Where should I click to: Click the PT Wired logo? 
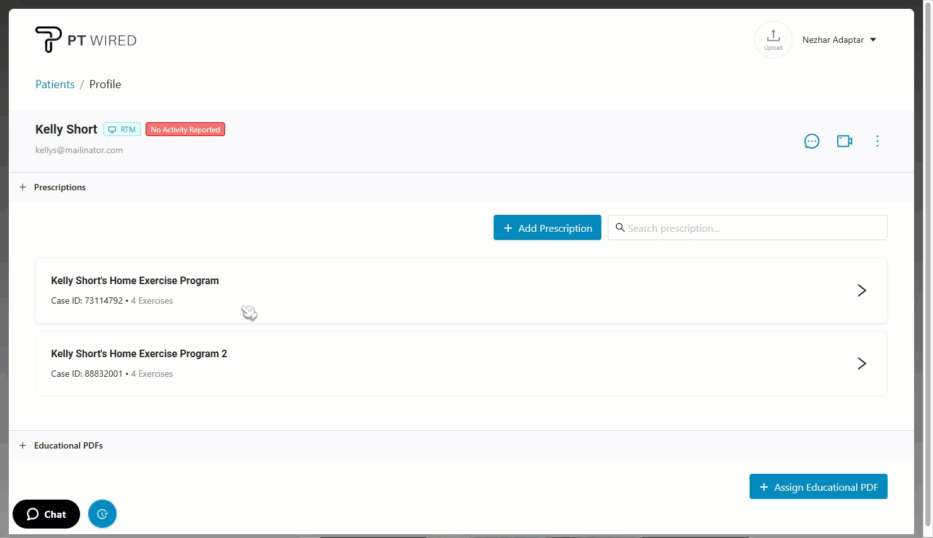pos(85,39)
